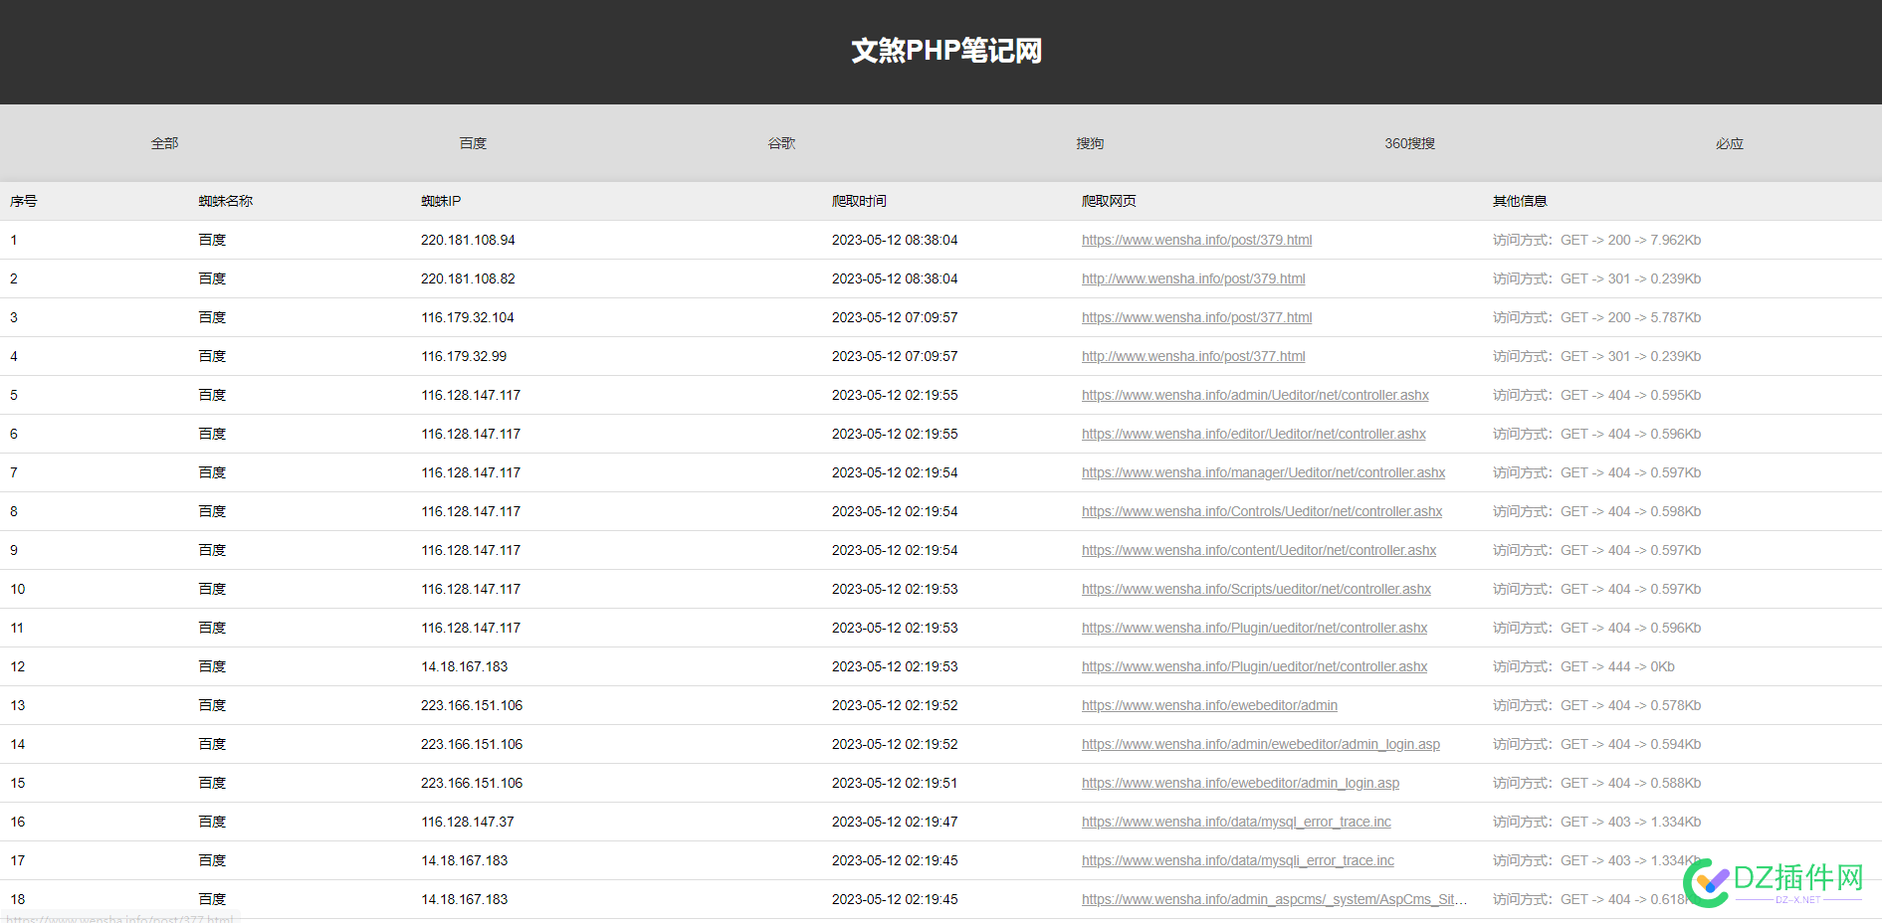Viewport: 1882px width, 923px height.
Task: Click the 蜘蛛名称 column header
Action: coord(226,201)
